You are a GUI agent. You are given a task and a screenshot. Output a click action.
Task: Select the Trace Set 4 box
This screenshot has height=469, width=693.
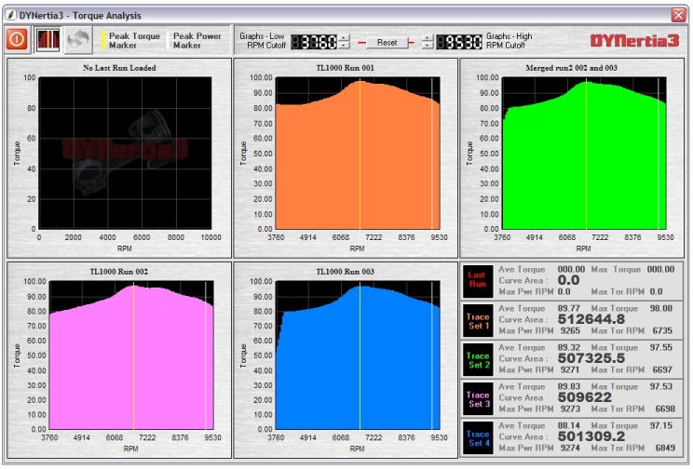coord(478,438)
